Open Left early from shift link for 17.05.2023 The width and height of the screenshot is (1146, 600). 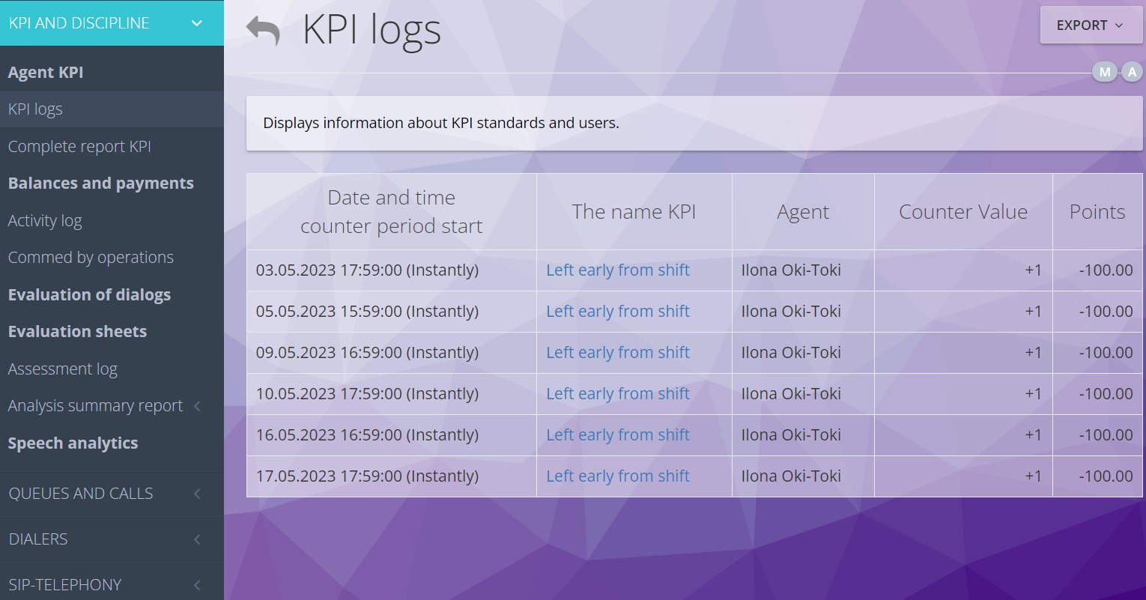pos(618,476)
